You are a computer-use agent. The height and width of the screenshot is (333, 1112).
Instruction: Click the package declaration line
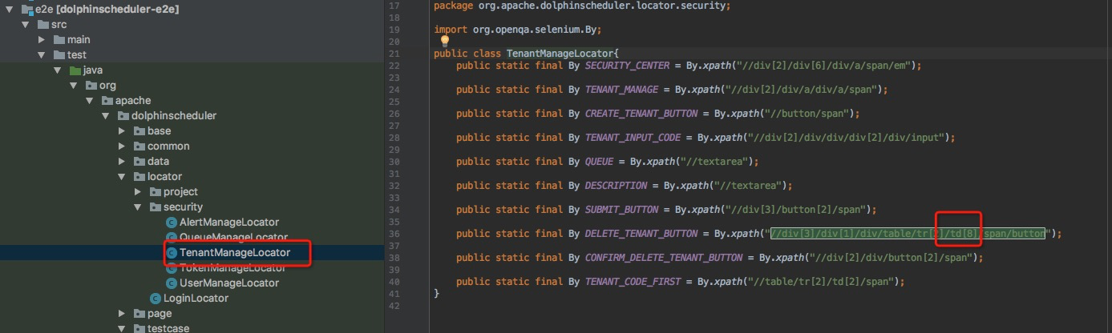581,6
